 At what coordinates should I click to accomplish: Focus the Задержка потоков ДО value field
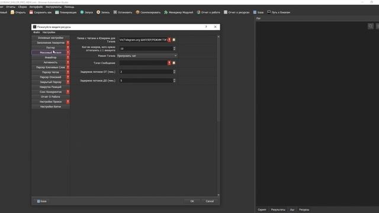pyautogui.click(x=146, y=80)
